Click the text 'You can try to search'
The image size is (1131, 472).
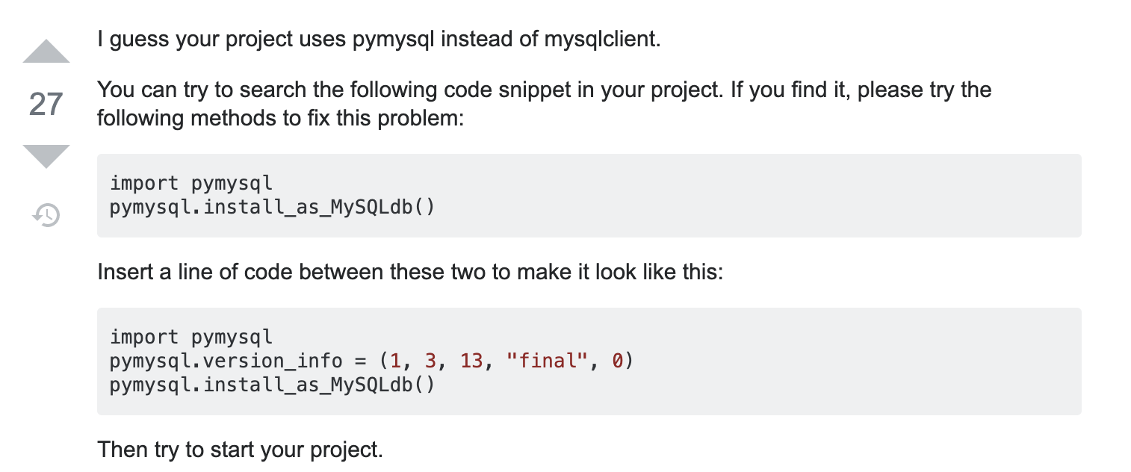(204, 90)
